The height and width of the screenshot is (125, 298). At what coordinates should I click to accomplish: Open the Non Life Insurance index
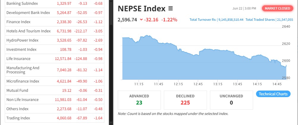(x=23, y=99)
